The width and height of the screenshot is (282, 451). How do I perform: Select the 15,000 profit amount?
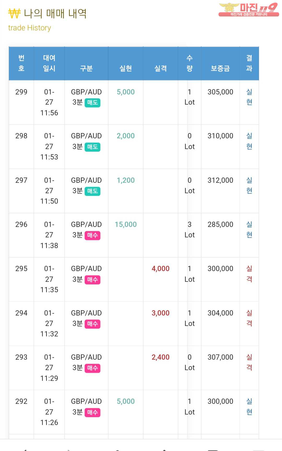126,224
